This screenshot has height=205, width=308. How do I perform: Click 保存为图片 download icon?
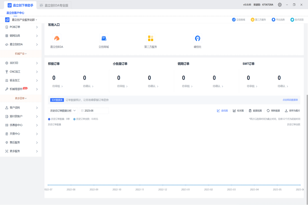[286, 111]
